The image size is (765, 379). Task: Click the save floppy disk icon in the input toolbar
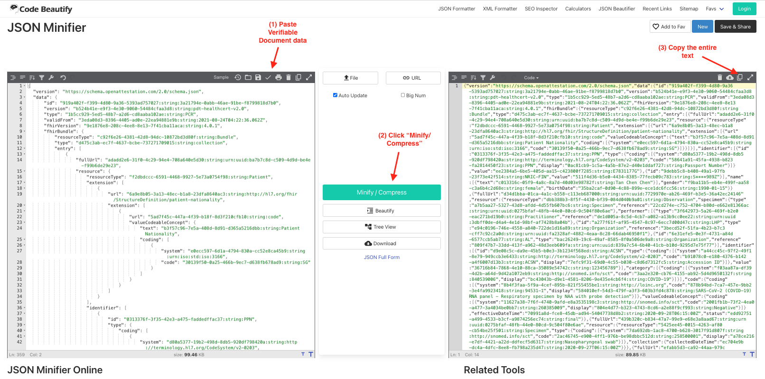click(258, 77)
